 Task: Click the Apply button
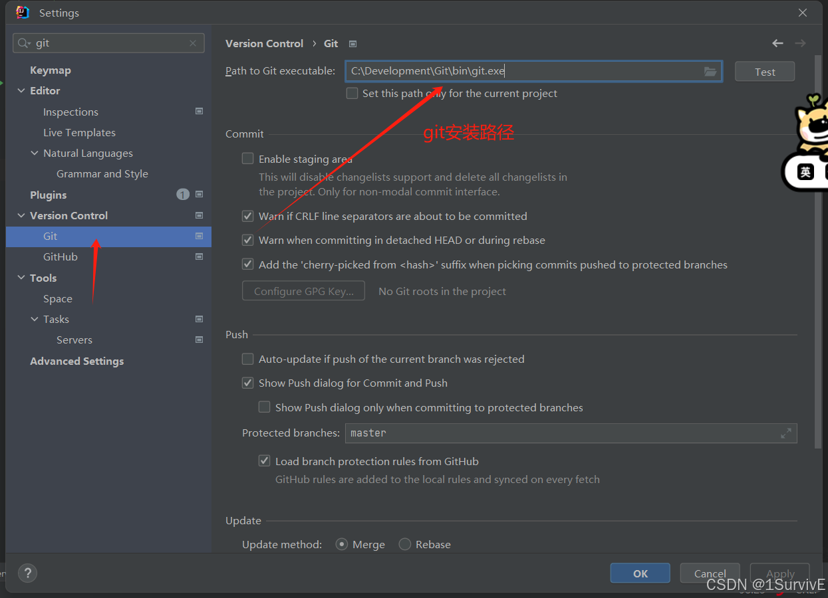coord(779,573)
